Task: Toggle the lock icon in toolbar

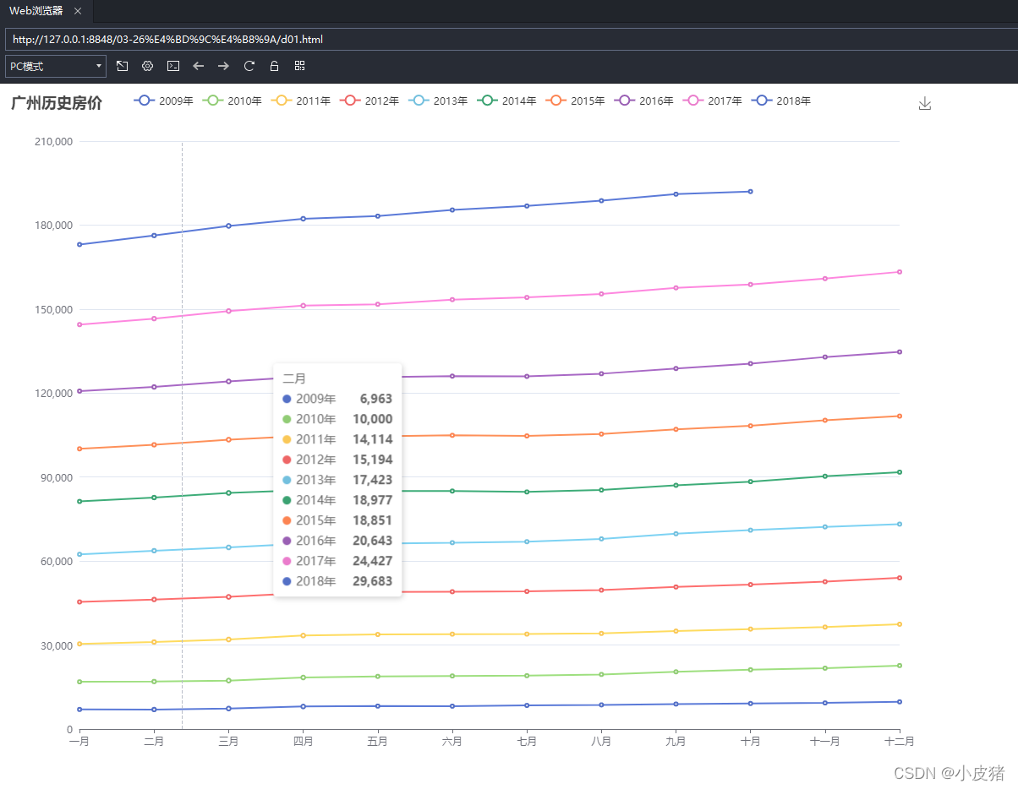Action: coord(274,66)
